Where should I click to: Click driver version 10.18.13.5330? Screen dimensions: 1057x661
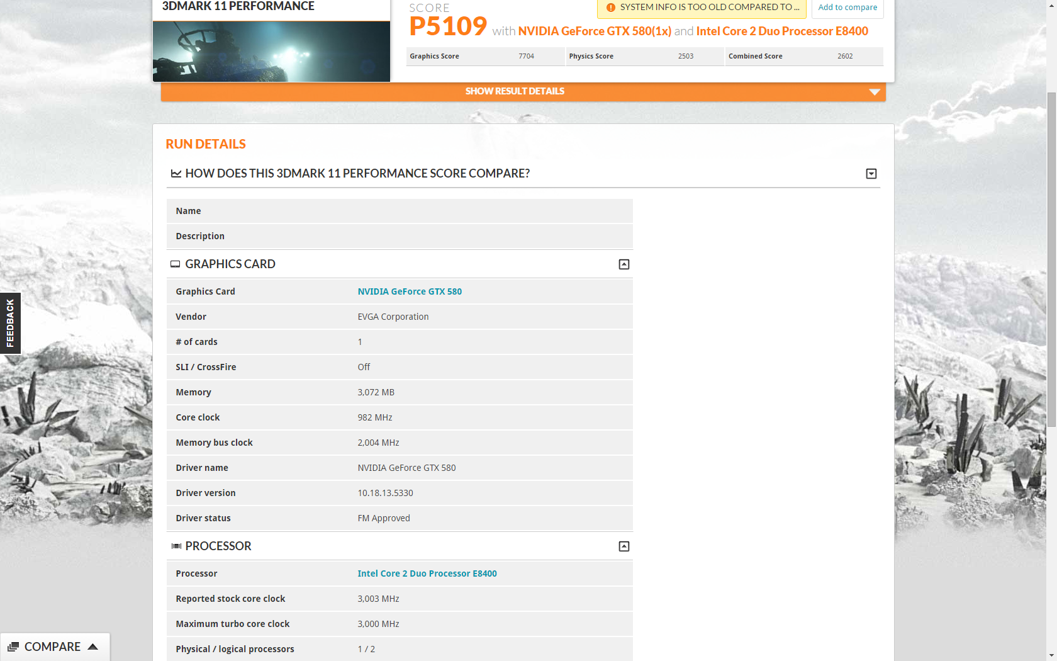click(386, 493)
